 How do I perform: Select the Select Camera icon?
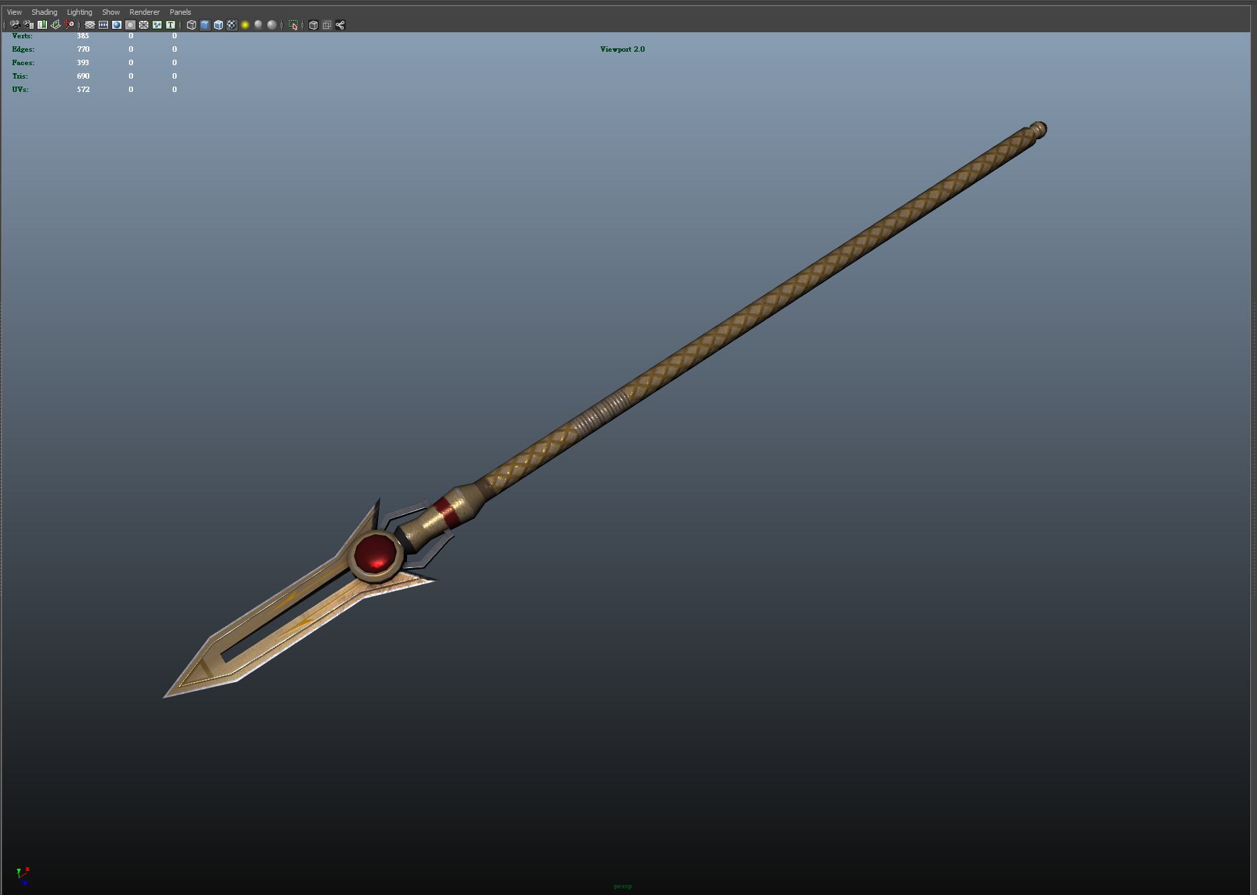pos(15,25)
